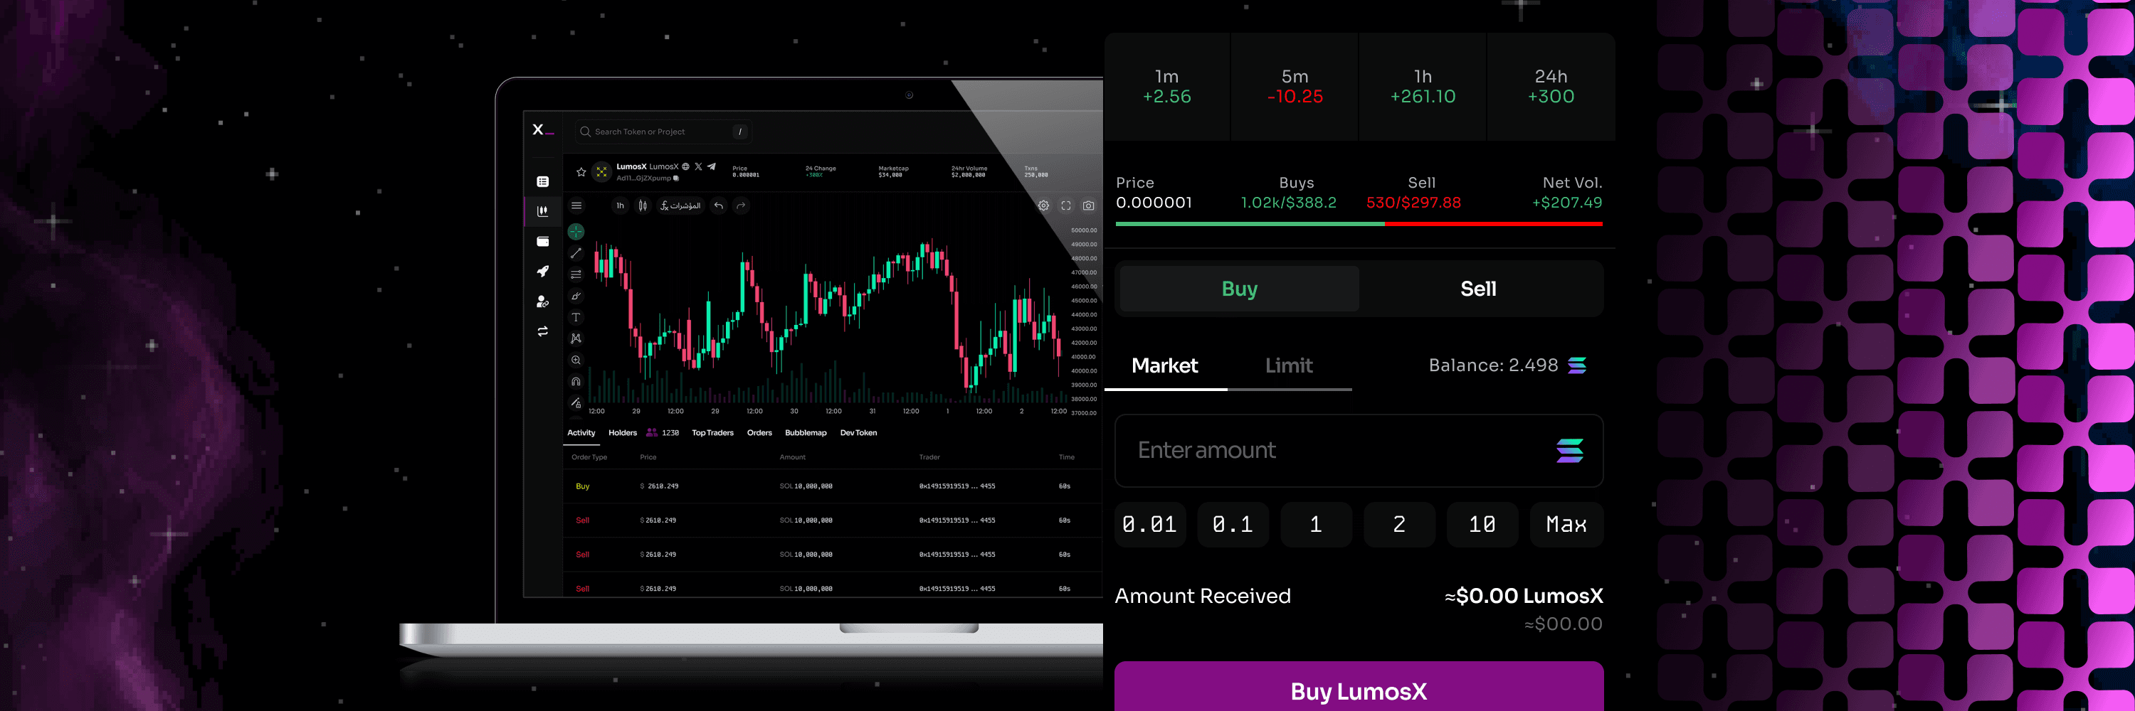Select the text annotation tool
2135x711 pixels.
pos(576,317)
